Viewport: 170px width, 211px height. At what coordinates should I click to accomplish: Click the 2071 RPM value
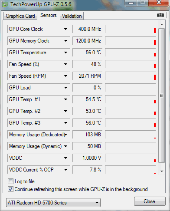[88, 76]
